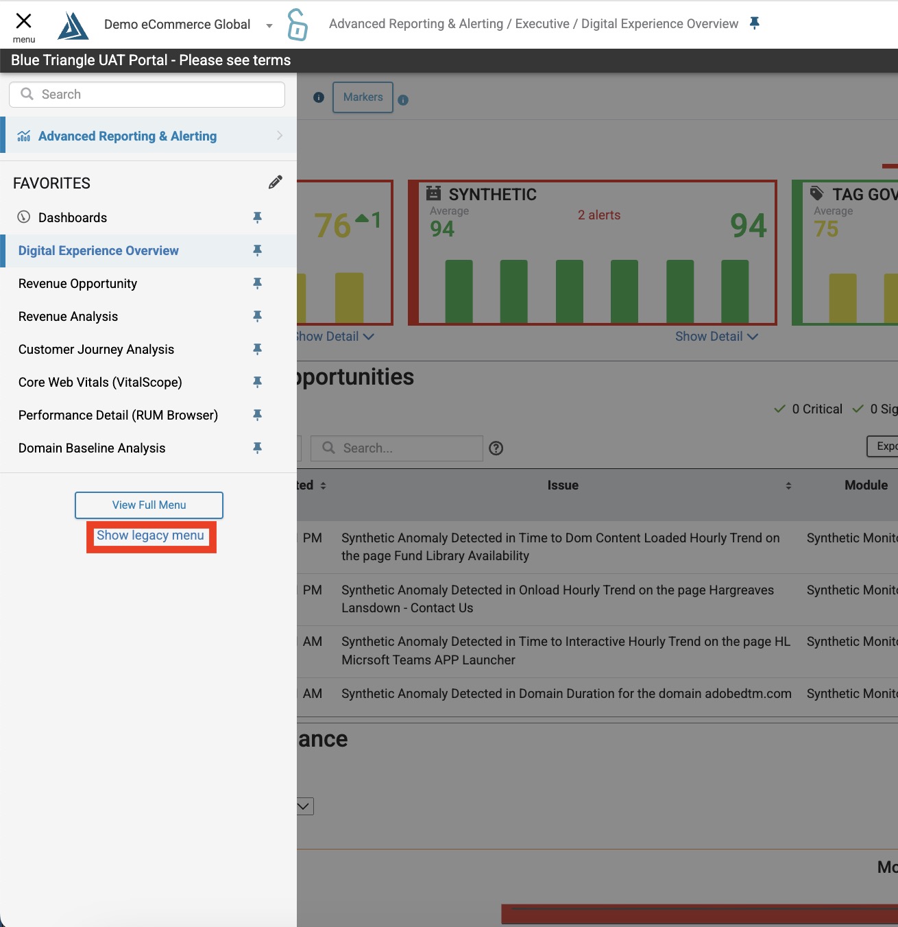
Task: Click the open padlock icon
Action: pos(297,25)
